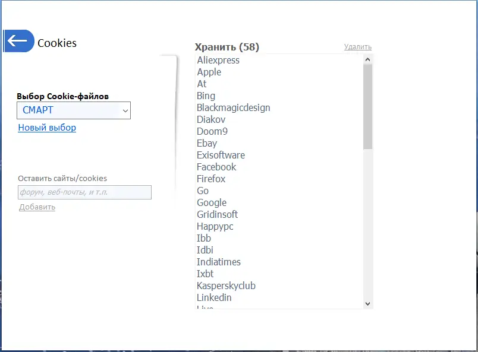Open the СМАРТ cookie selection dropdown
This screenshot has width=478, height=352.
click(74, 110)
